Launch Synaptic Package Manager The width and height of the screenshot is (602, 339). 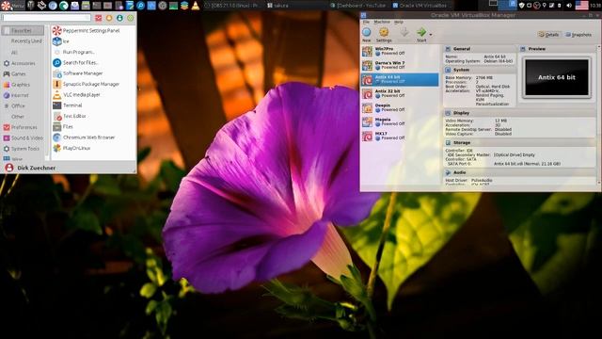pos(93,84)
